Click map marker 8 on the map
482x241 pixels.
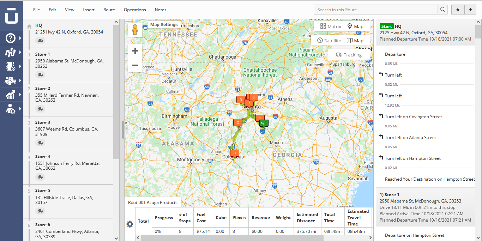(x=254, y=97)
